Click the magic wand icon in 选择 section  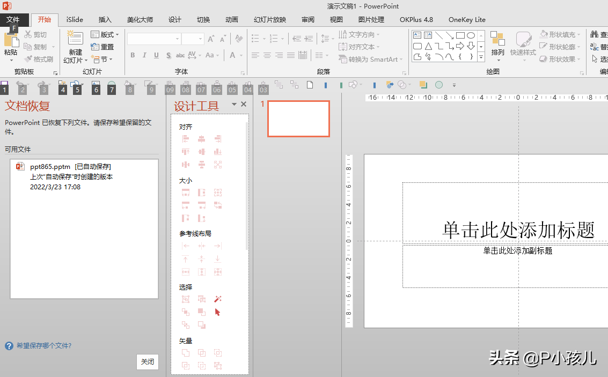pyautogui.click(x=217, y=299)
